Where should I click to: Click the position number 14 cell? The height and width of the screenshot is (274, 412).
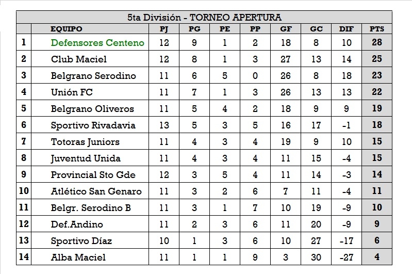24,257
